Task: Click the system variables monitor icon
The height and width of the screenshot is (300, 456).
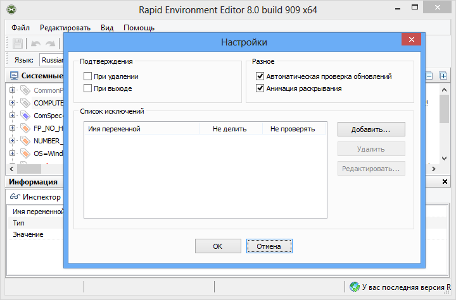Action: pos(14,76)
